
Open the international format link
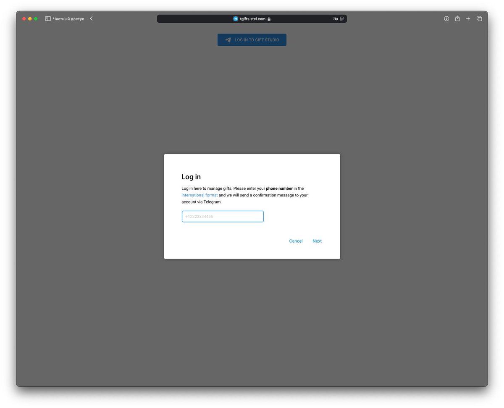[x=199, y=195]
